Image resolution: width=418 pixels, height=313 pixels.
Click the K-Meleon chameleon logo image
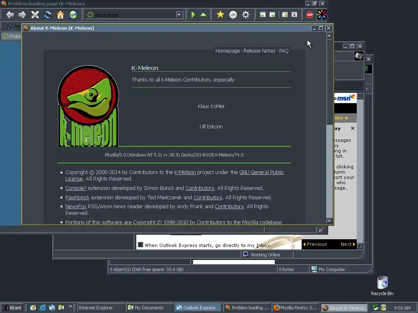pyautogui.click(x=88, y=106)
